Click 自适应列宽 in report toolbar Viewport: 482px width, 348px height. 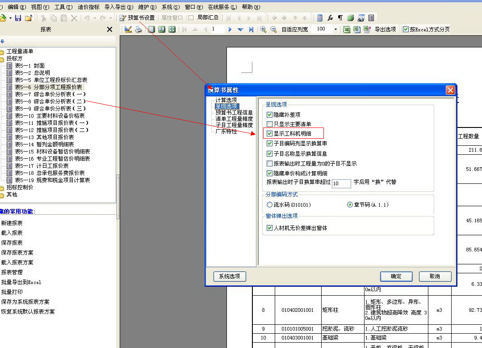pyautogui.click(x=295, y=30)
